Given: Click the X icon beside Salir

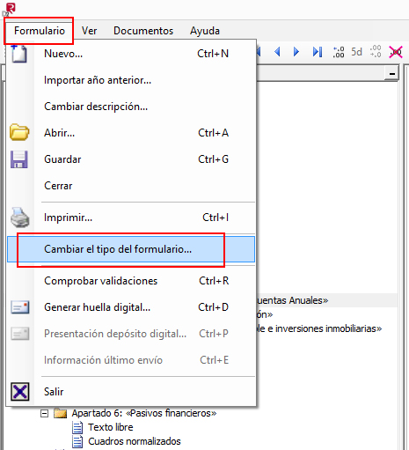Looking at the screenshot, I should click(20, 392).
